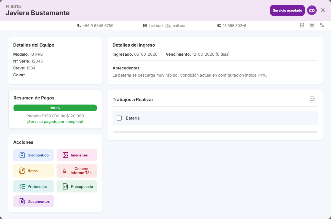Open the Documentos action

coord(34,201)
